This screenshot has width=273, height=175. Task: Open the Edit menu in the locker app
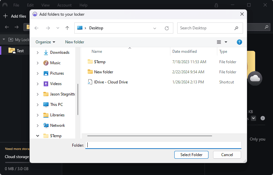30,5
